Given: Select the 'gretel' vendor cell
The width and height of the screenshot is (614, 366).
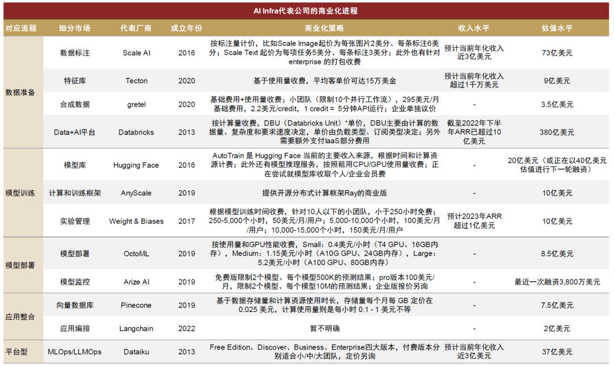Looking at the screenshot, I should click(136, 105).
